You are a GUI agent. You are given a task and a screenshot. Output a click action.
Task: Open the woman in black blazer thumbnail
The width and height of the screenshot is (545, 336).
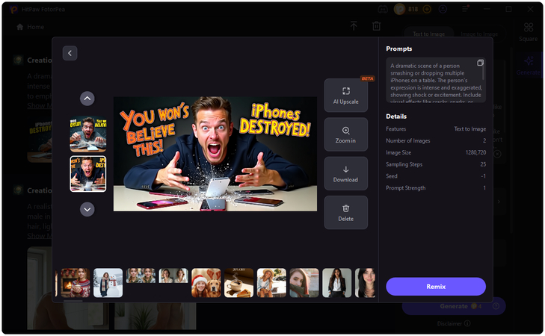[x=337, y=282]
